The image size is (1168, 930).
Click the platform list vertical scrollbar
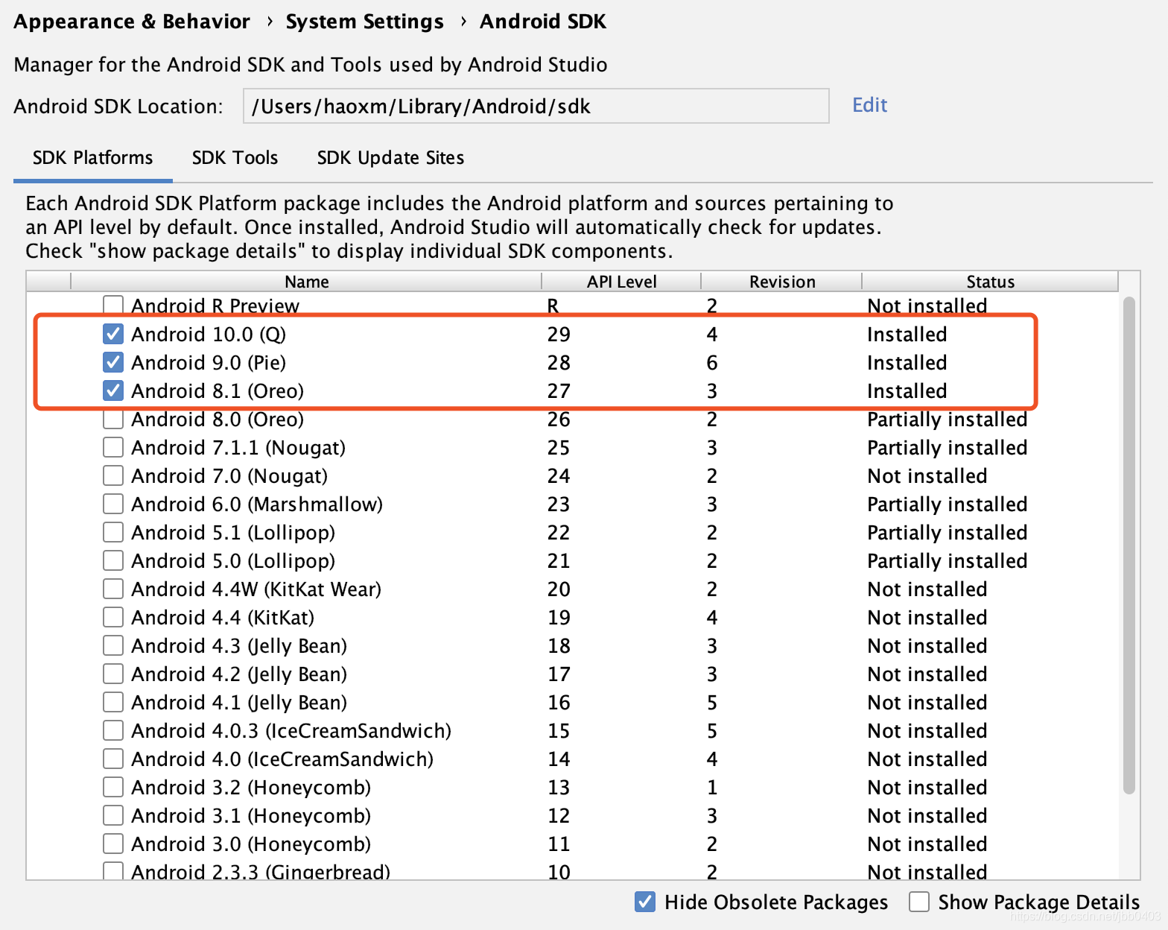tap(1129, 545)
